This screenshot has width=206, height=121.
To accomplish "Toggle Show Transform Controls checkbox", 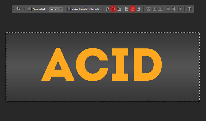I will (69, 9).
